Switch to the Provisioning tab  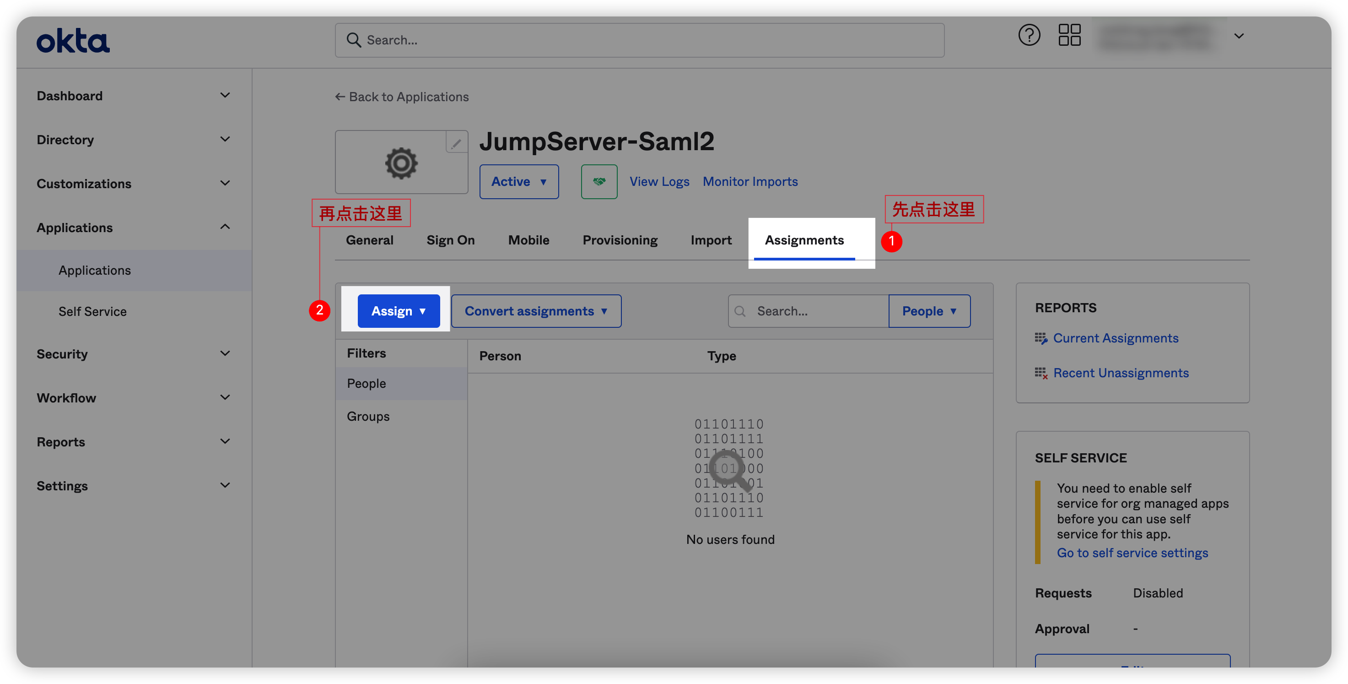pyautogui.click(x=620, y=240)
